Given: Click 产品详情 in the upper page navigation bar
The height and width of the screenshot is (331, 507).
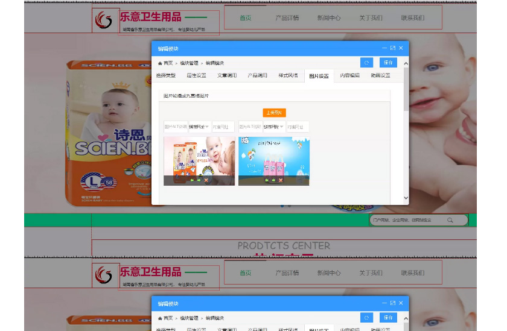Looking at the screenshot, I should 287,18.
